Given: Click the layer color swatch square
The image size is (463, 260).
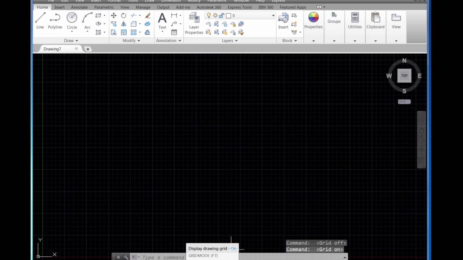Looking at the screenshot, I should point(228,16).
